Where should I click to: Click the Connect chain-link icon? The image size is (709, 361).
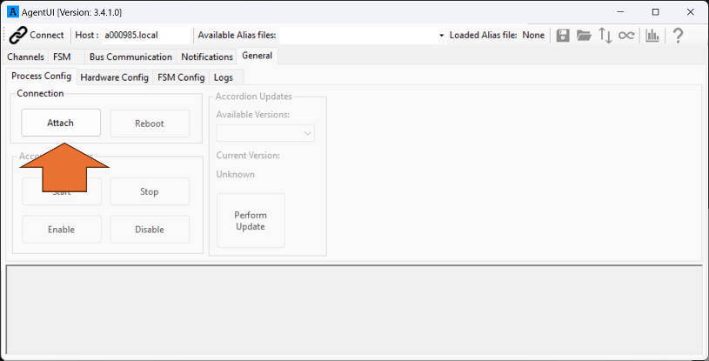point(18,35)
